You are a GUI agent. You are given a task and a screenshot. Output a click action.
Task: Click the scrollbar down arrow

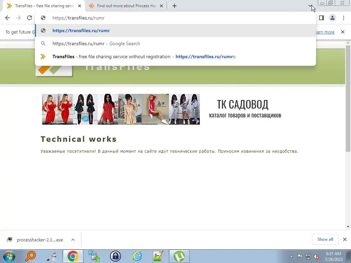(x=348, y=227)
